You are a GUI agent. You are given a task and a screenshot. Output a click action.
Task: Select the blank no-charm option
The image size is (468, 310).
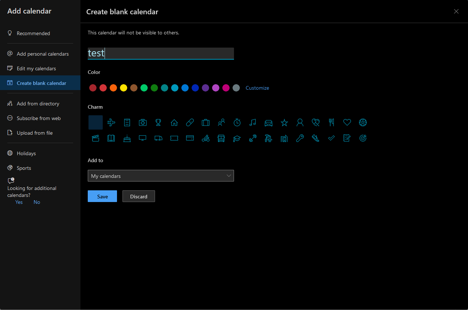(x=95, y=123)
